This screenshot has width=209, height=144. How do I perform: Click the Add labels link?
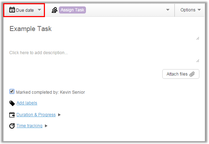27,103
